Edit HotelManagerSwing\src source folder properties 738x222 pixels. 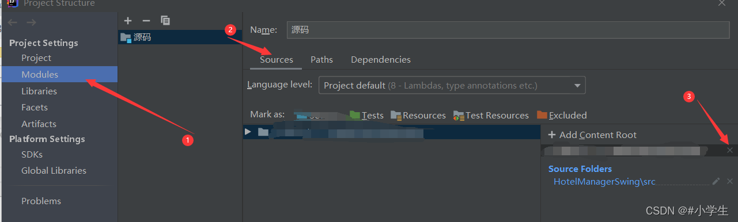716,181
